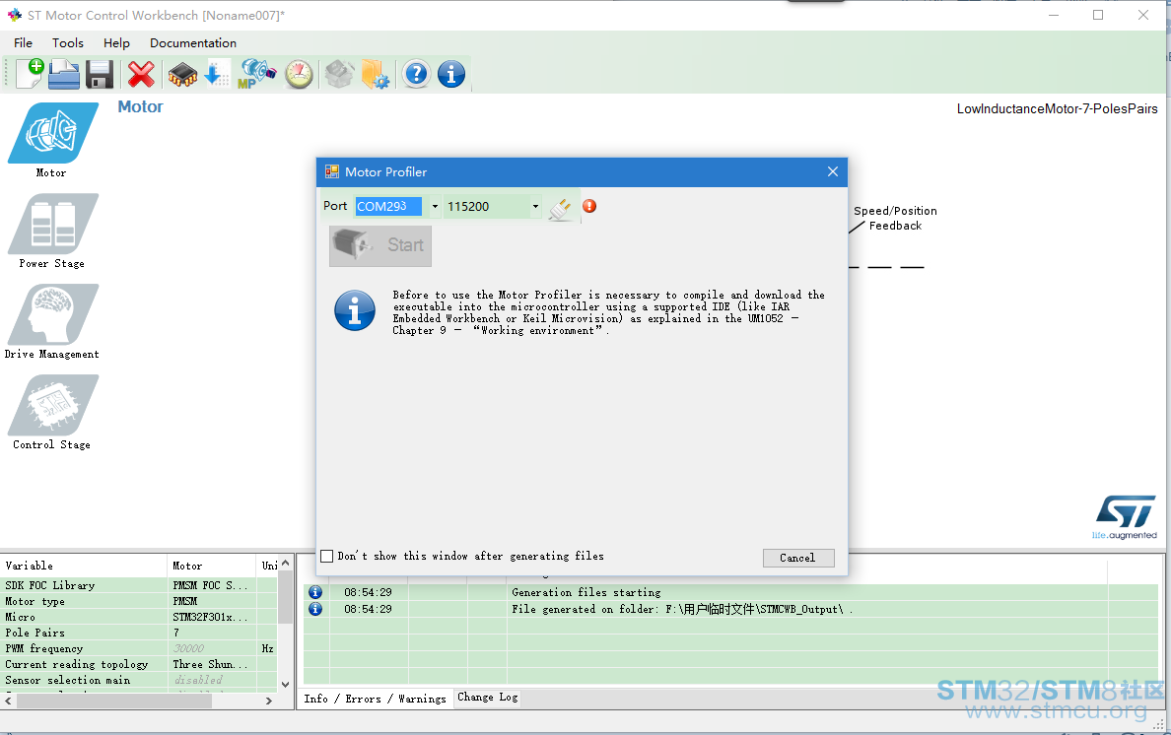Open the folder-with-gear settings icon
The image size is (1171, 735).
click(375, 75)
